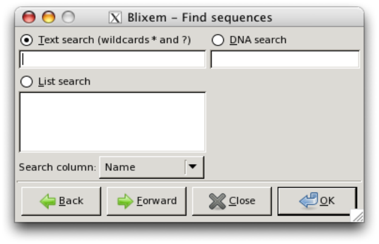Choose the List search radio button

coord(27,81)
